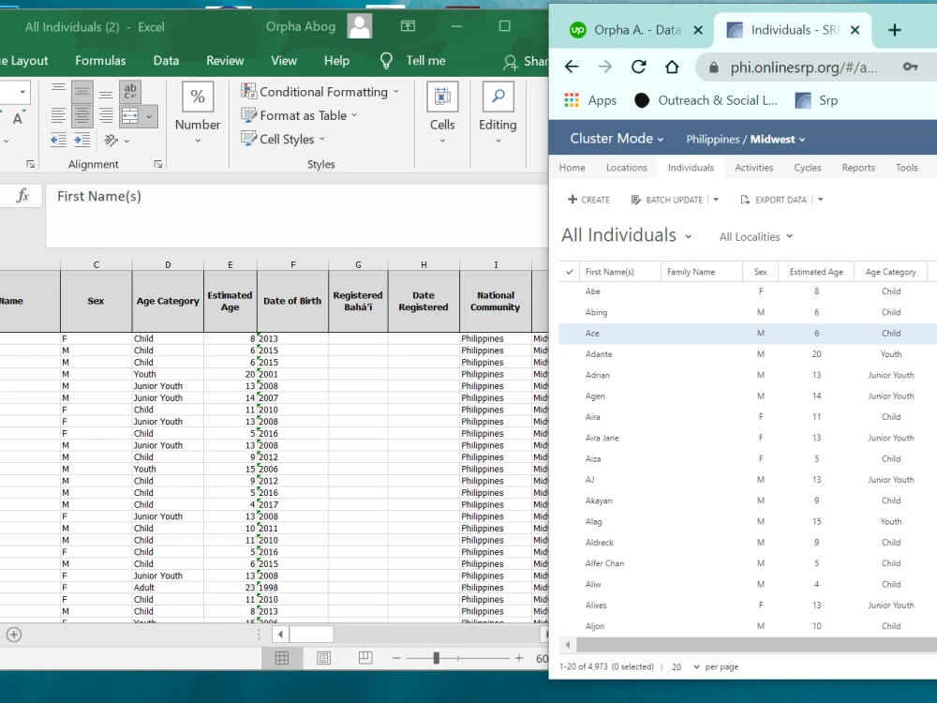Switch to Page Break Preview in Excel status bar
This screenshot has width=937, height=703.
[365, 658]
